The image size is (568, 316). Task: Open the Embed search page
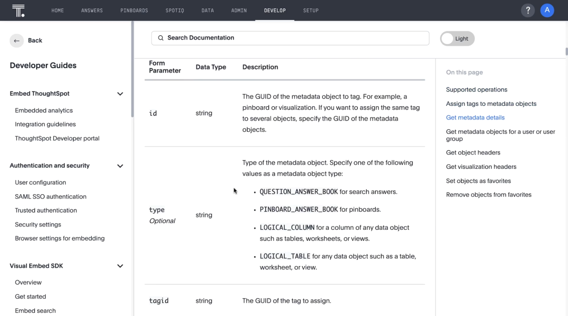[x=35, y=311]
